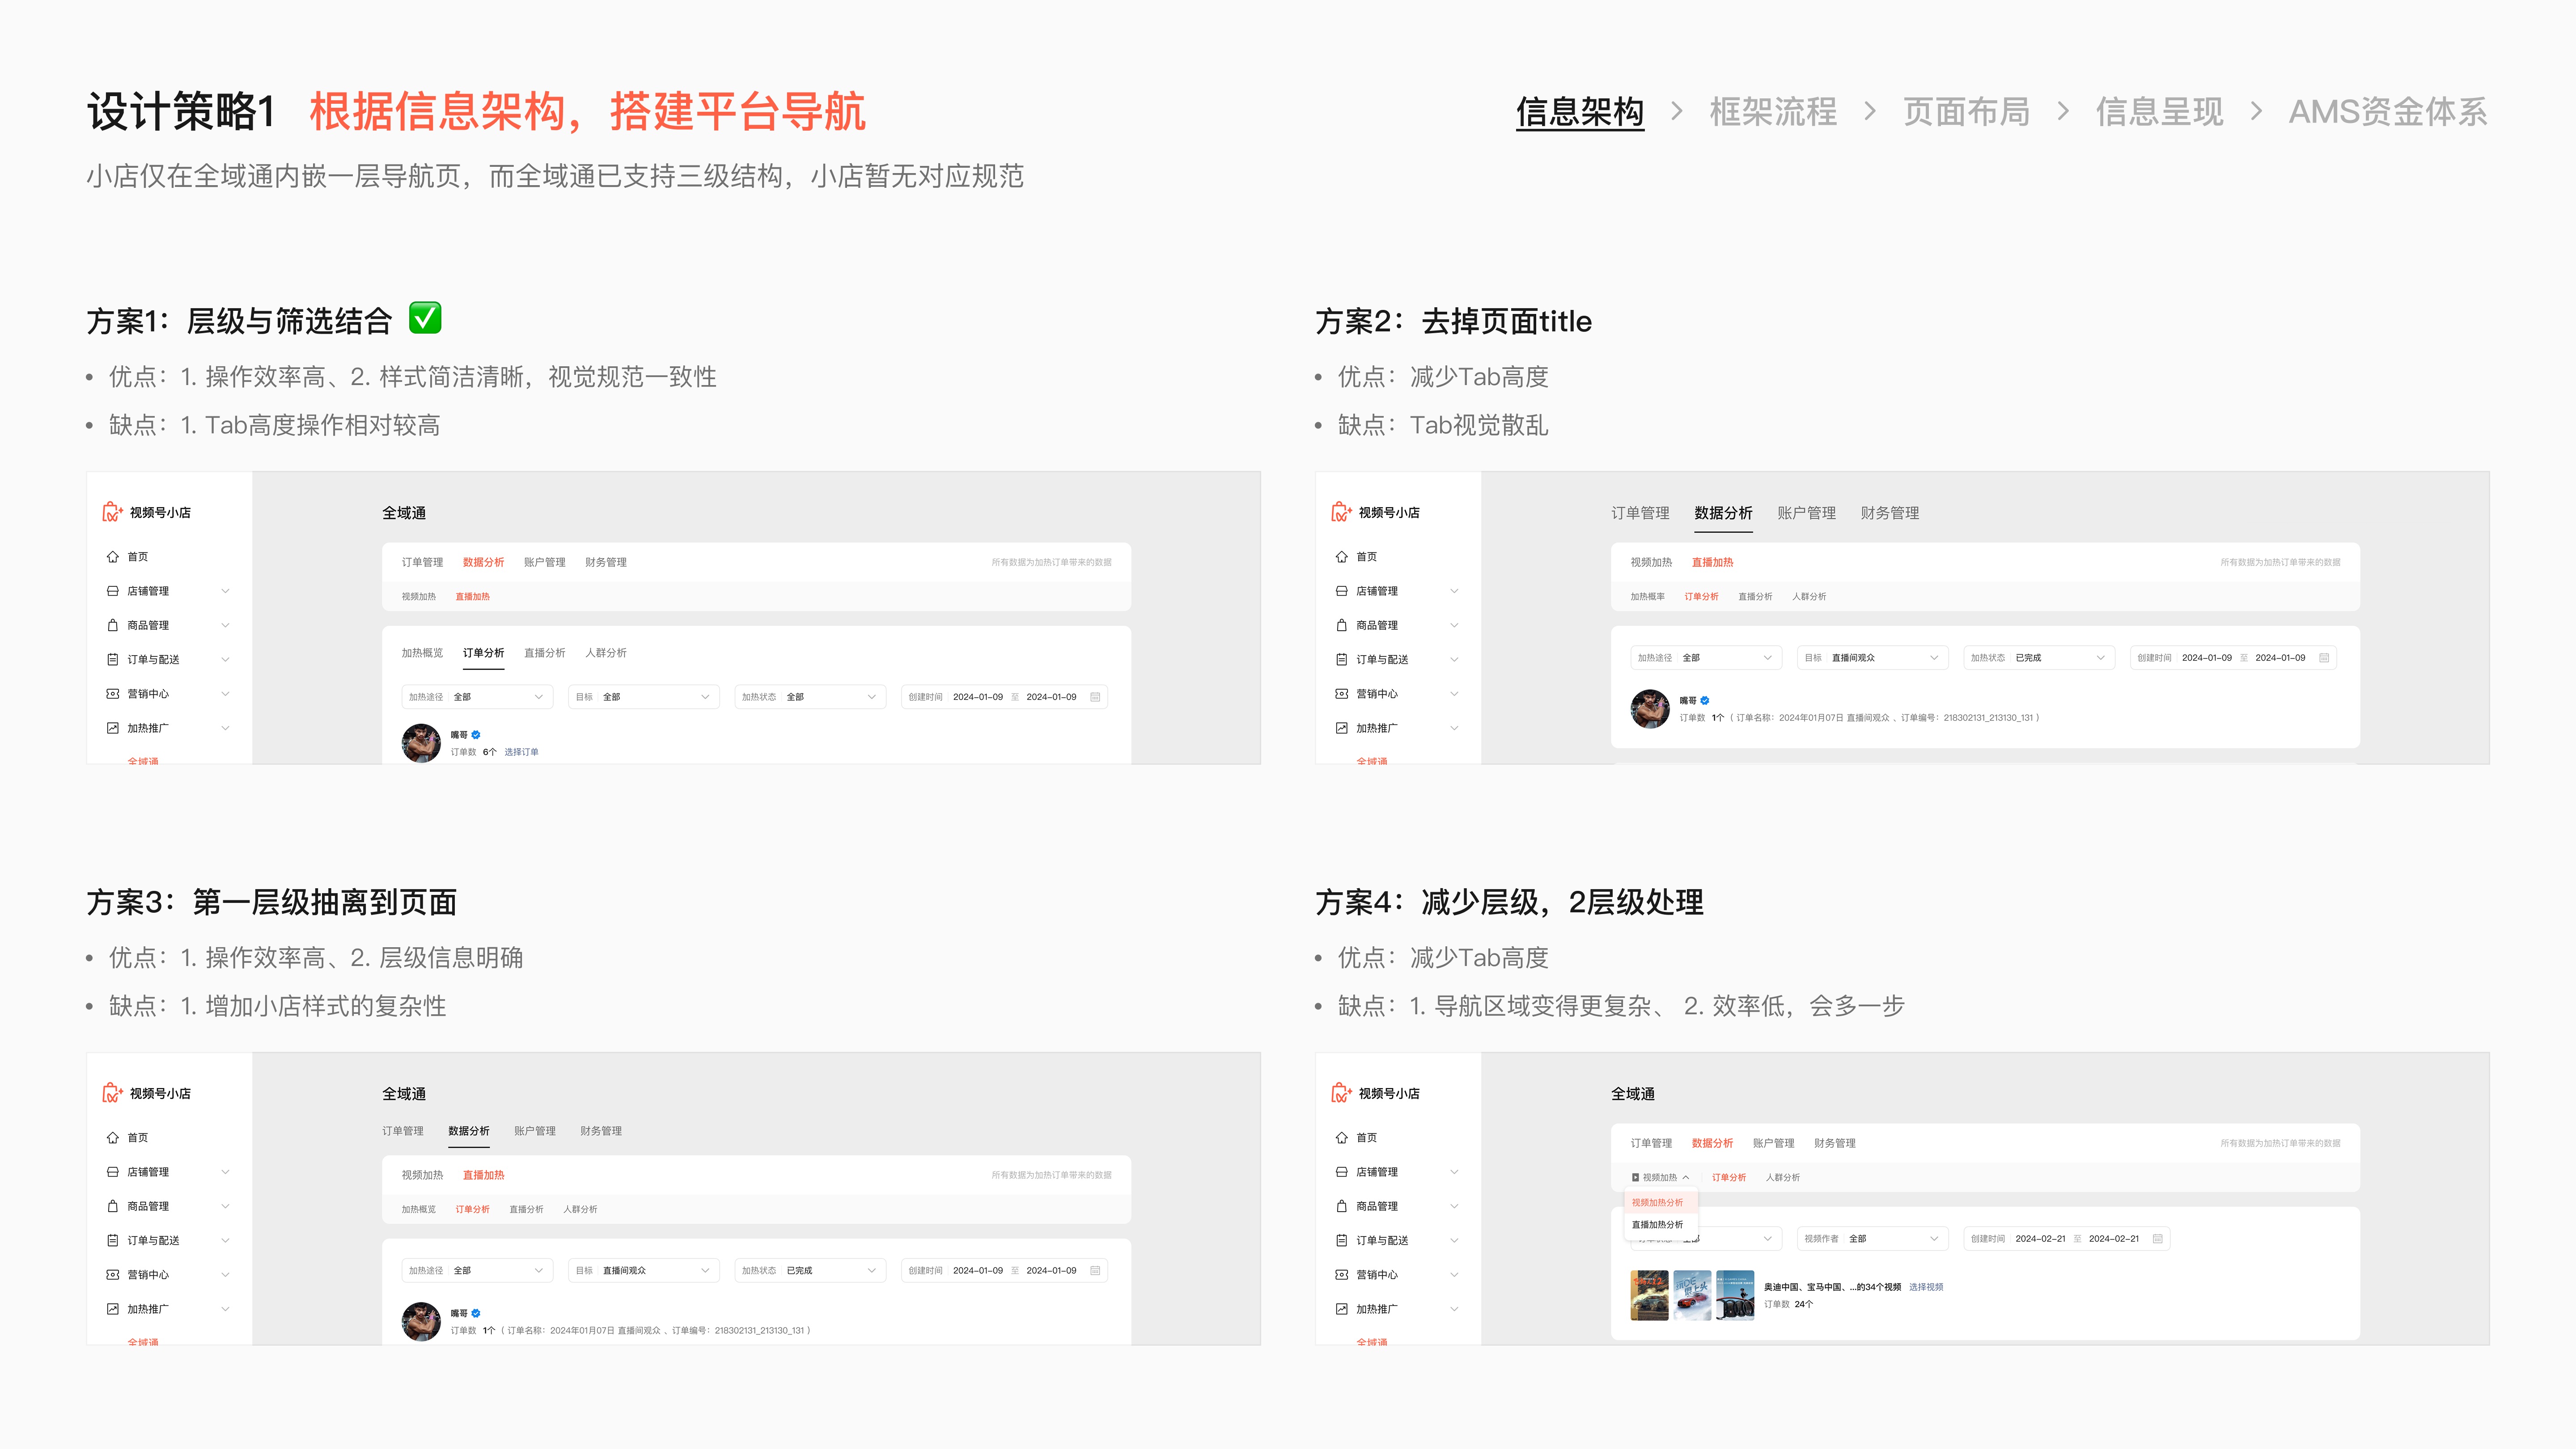Click the 选择订单 link in 方案1
The height and width of the screenshot is (1449, 2576).
[521, 752]
